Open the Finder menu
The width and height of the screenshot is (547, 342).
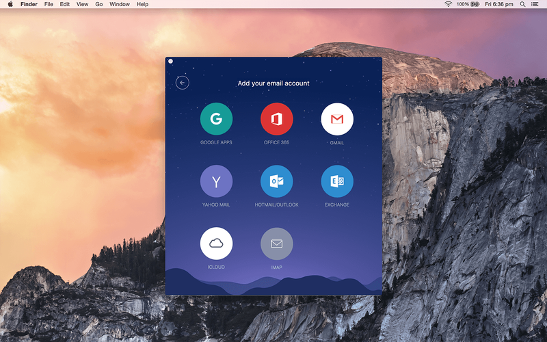(x=29, y=4)
